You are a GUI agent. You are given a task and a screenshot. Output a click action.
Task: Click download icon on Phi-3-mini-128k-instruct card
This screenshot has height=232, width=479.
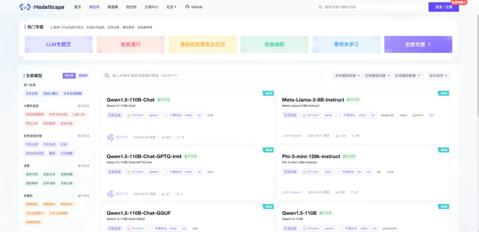tap(337, 192)
